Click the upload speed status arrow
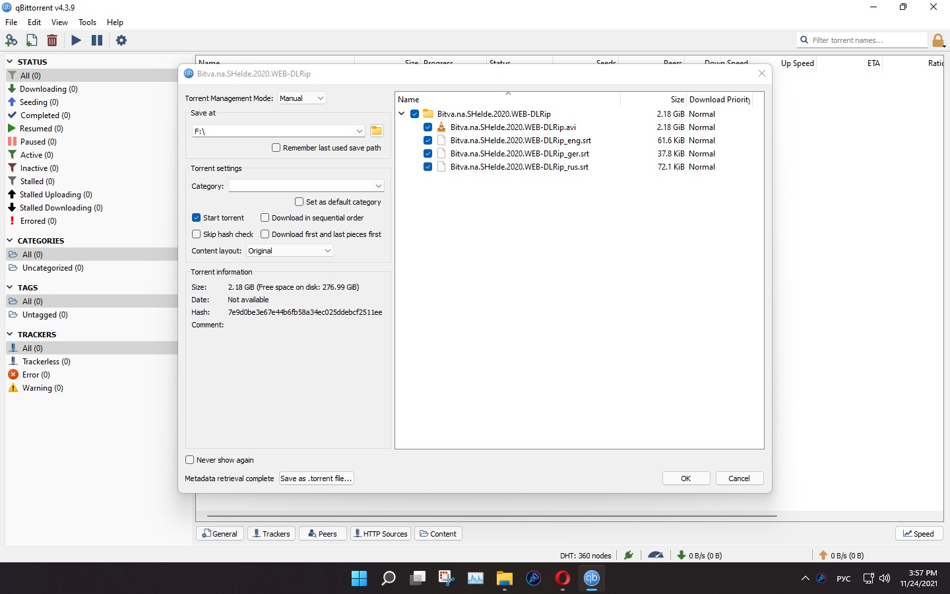The width and height of the screenshot is (950, 594). point(823,555)
